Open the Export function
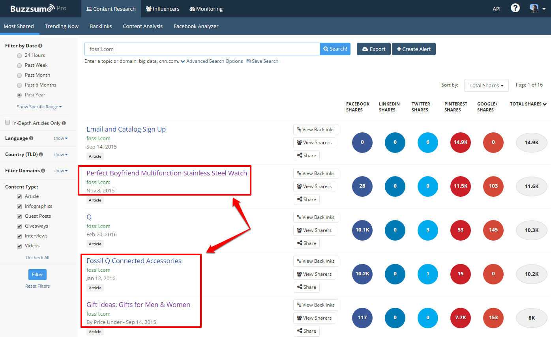The image size is (551, 337). [x=373, y=49]
